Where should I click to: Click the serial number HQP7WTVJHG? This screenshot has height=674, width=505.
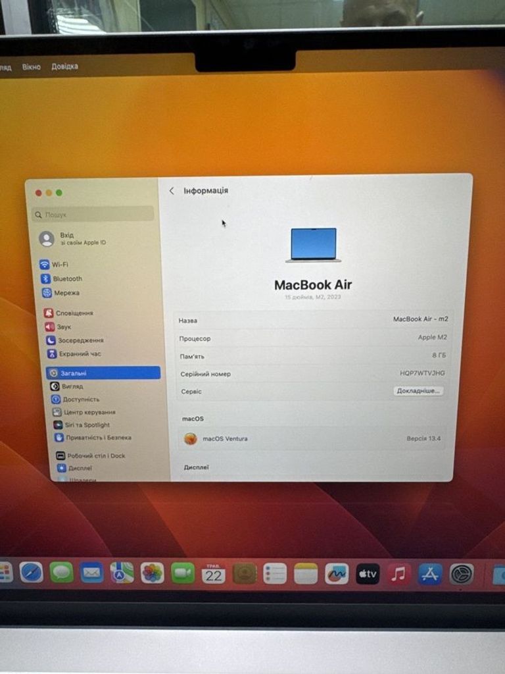pyautogui.click(x=422, y=373)
